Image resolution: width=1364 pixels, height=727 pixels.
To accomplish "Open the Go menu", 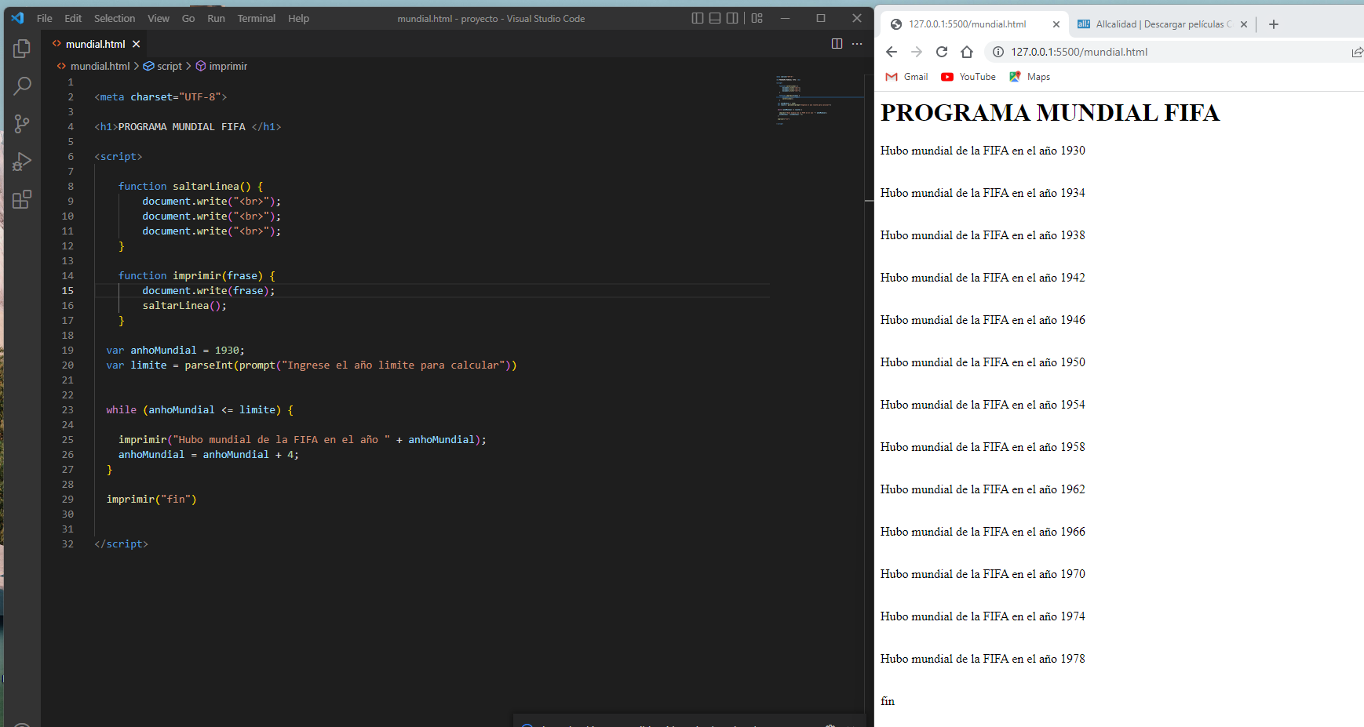I will tap(188, 18).
